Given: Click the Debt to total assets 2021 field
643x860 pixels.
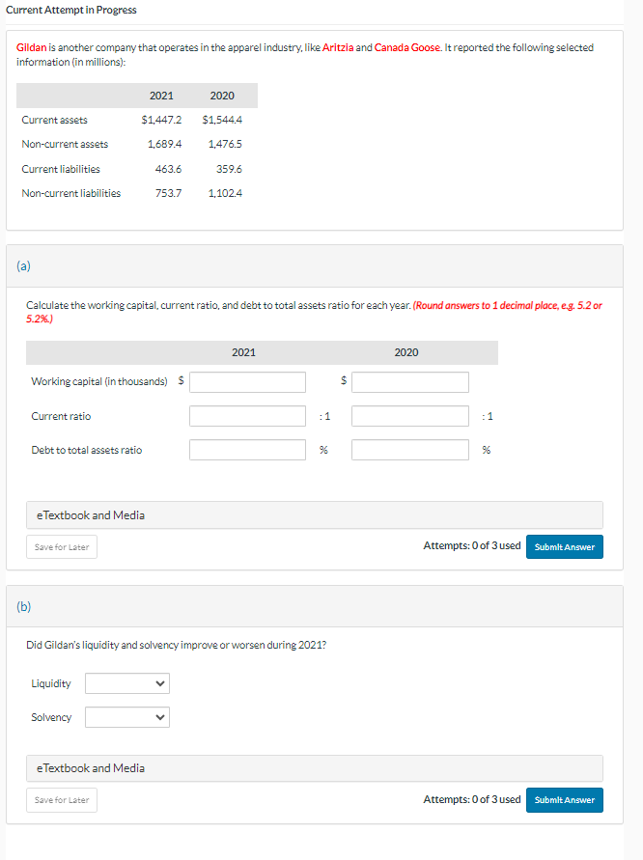Looking at the screenshot, I should tap(247, 449).
